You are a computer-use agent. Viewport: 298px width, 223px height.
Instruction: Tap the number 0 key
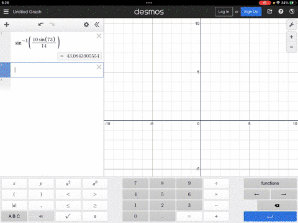click(x=135, y=216)
